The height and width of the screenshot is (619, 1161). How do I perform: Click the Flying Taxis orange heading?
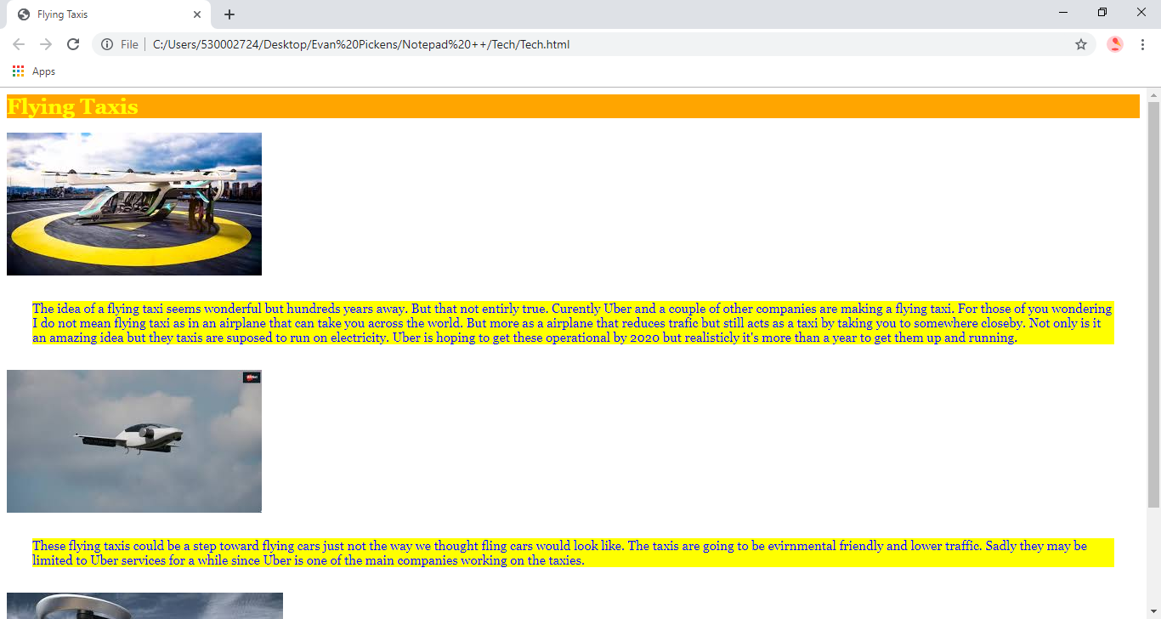pyautogui.click(x=573, y=106)
